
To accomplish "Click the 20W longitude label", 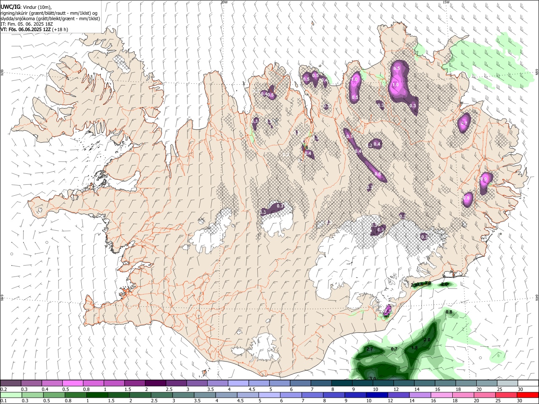I will point(224,2).
